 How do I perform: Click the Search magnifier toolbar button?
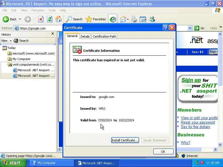tap(74, 19)
